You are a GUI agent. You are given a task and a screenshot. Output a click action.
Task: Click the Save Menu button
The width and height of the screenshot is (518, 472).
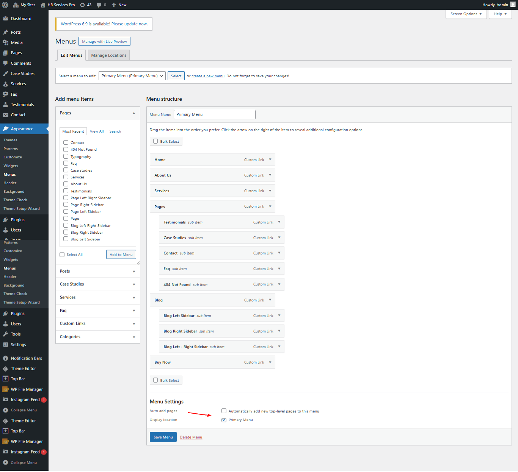point(163,437)
